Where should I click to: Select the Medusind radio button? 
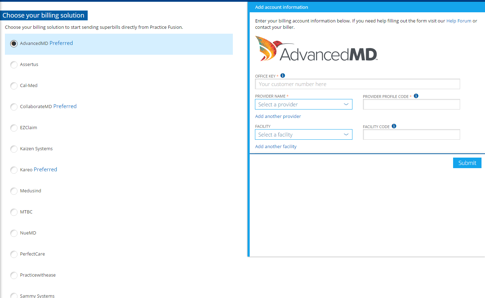[14, 191]
